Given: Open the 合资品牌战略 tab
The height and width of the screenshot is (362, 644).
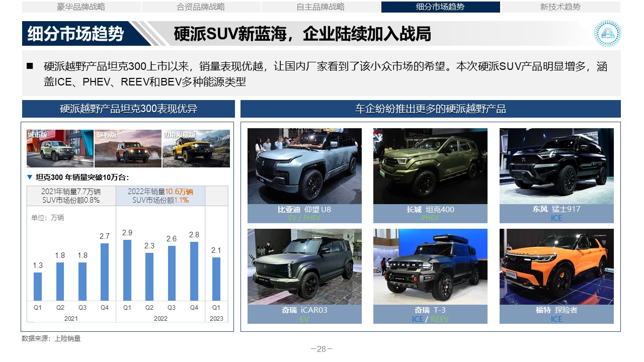Looking at the screenshot, I should click(201, 7).
